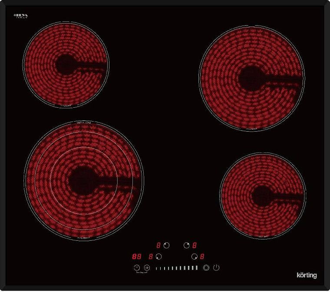Image resolution: width=330 pixels, height=292 pixels.
Task: Tap the double-ring zone extension button
Action: 206,268
